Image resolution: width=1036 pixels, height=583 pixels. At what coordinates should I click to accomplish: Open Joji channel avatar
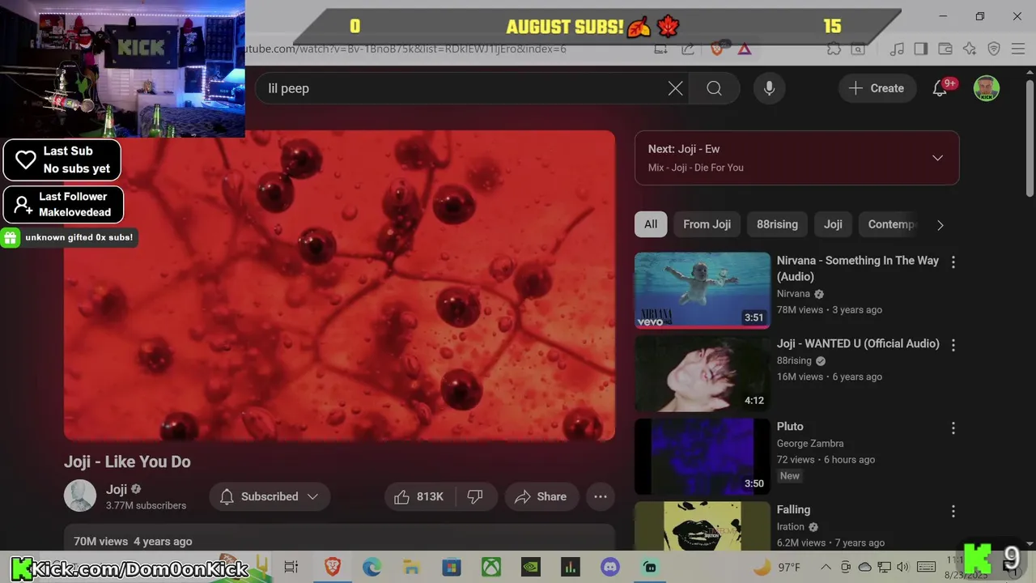click(x=80, y=496)
